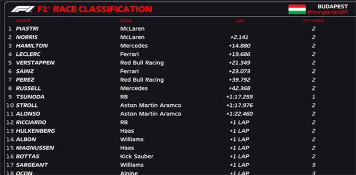Click the GAP column header
This screenshot has width=356, height=175.
240,21
